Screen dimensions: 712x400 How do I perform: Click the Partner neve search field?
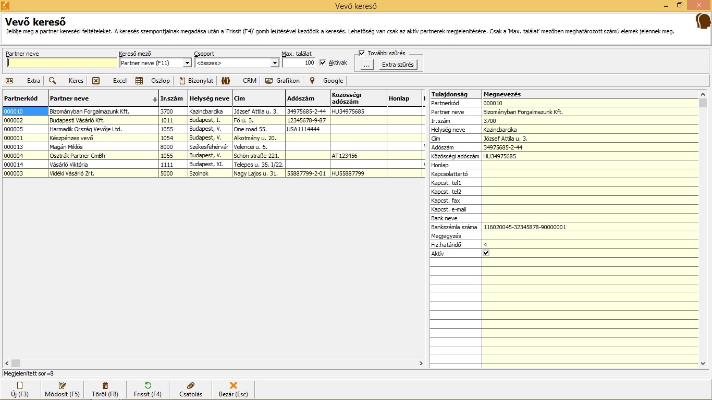click(62, 63)
